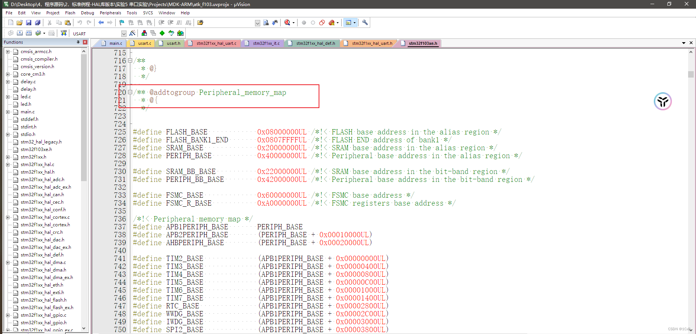
Task: Click the Translate file icon
Action: click(11, 33)
